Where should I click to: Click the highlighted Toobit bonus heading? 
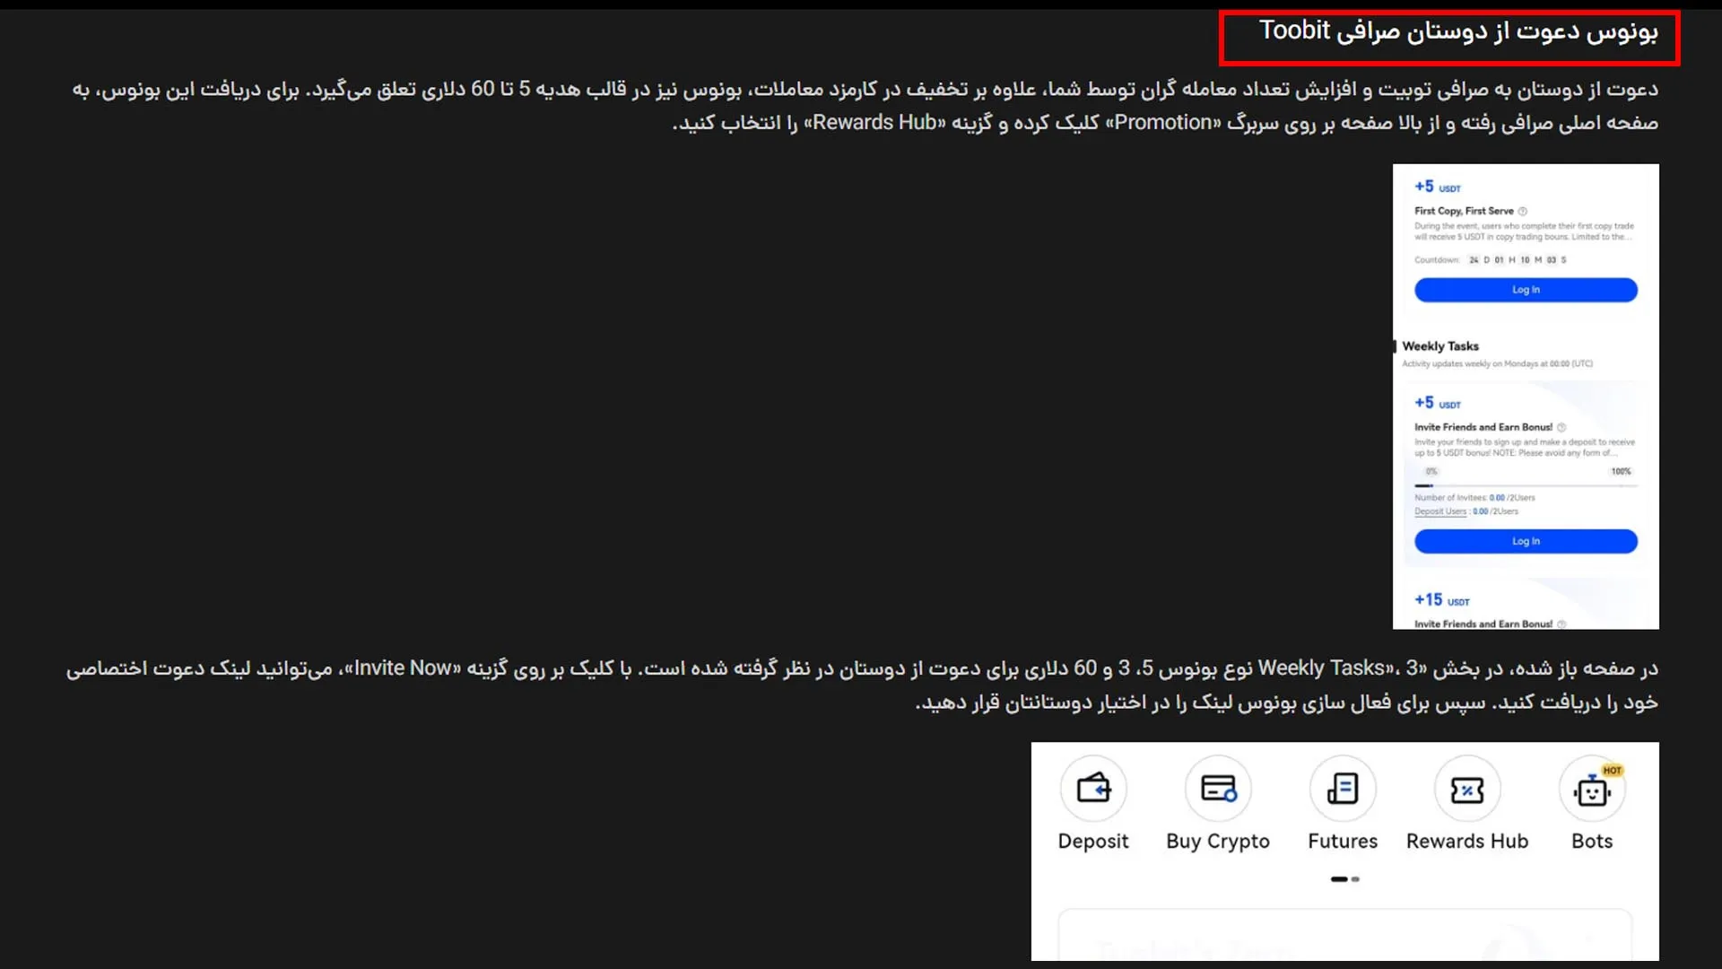point(1458,31)
